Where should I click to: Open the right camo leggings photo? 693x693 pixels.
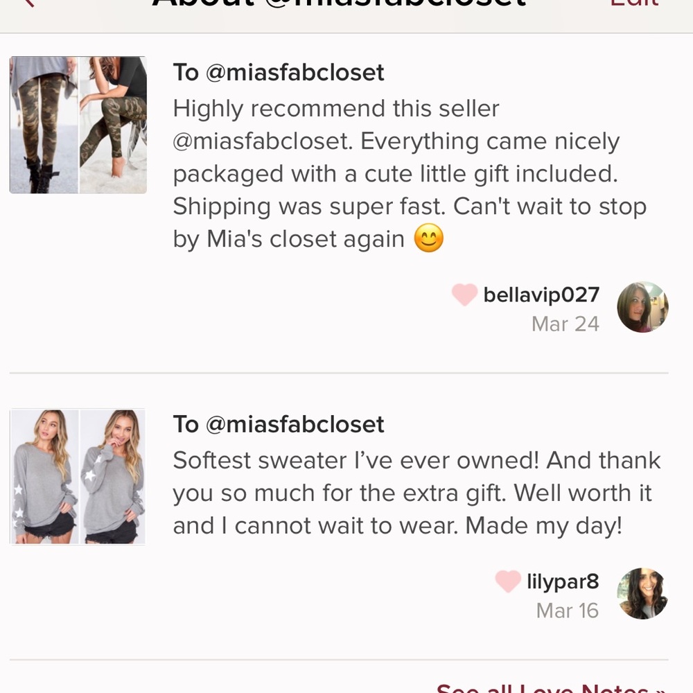click(x=113, y=125)
